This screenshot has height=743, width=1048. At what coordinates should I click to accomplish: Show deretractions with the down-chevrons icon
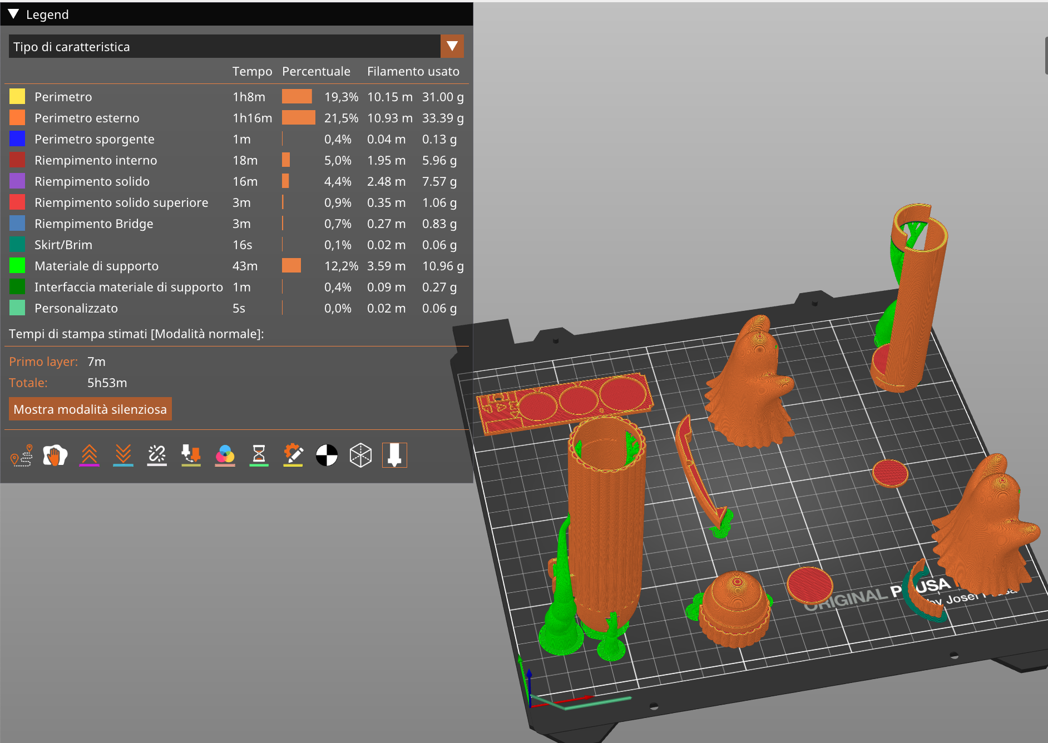[x=123, y=455]
